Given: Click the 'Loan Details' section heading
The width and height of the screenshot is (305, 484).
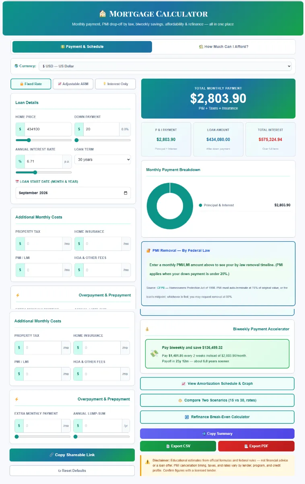Looking at the screenshot, I should pyautogui.click(x=27, y=102).
